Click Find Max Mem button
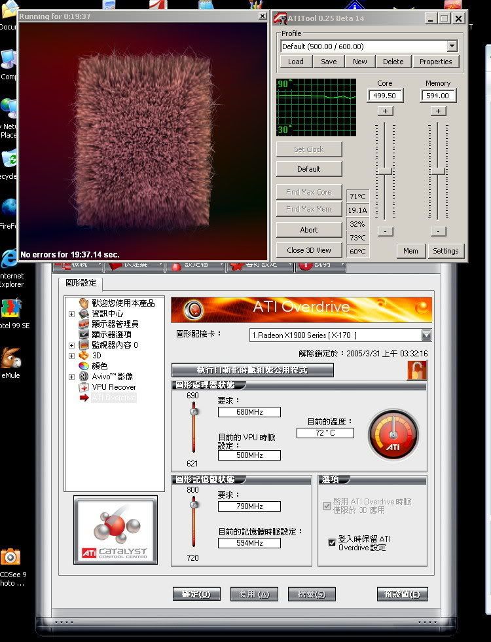The image size is (491, 642). click(309, 209)
